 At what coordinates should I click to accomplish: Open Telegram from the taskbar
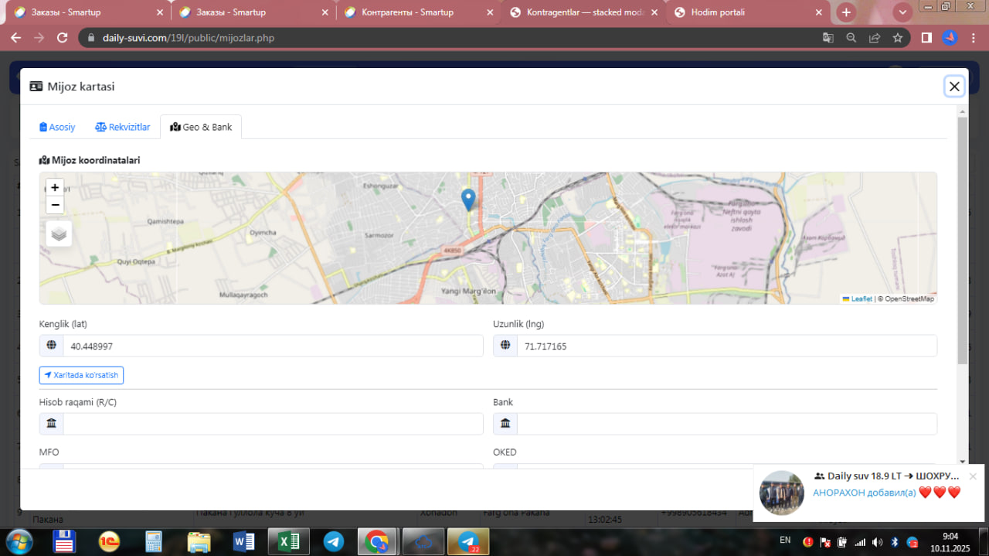click(x=334, y=541)
